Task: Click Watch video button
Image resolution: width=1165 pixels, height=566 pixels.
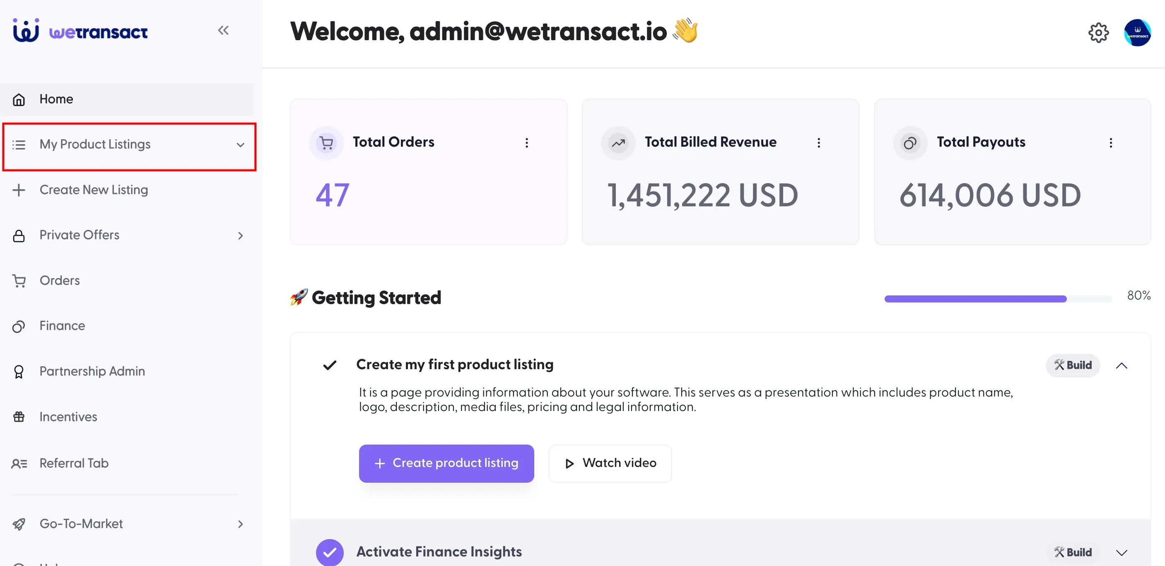Action: (x=610, y=463)
